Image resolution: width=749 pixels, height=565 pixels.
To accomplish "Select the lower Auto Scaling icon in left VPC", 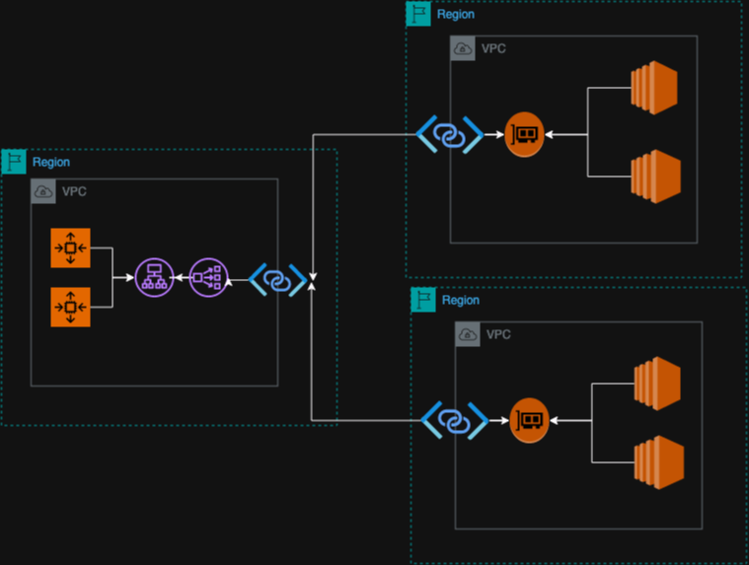I will pos(70,307).
